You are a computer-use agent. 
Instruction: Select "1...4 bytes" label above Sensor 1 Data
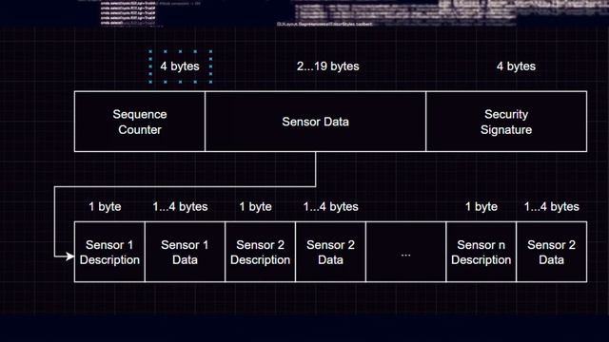pyautogui.click(x=180, y=207)
